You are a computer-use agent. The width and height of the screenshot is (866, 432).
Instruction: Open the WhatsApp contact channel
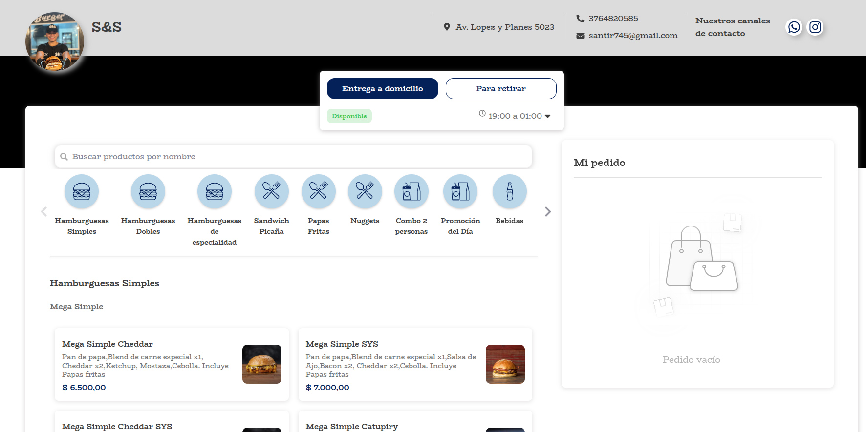pyautogui.click(x=794, y=27)
